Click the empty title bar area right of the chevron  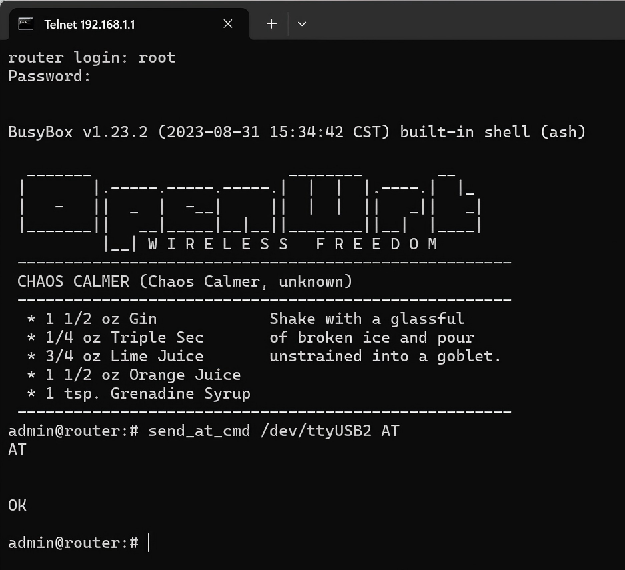click(466, 24)
